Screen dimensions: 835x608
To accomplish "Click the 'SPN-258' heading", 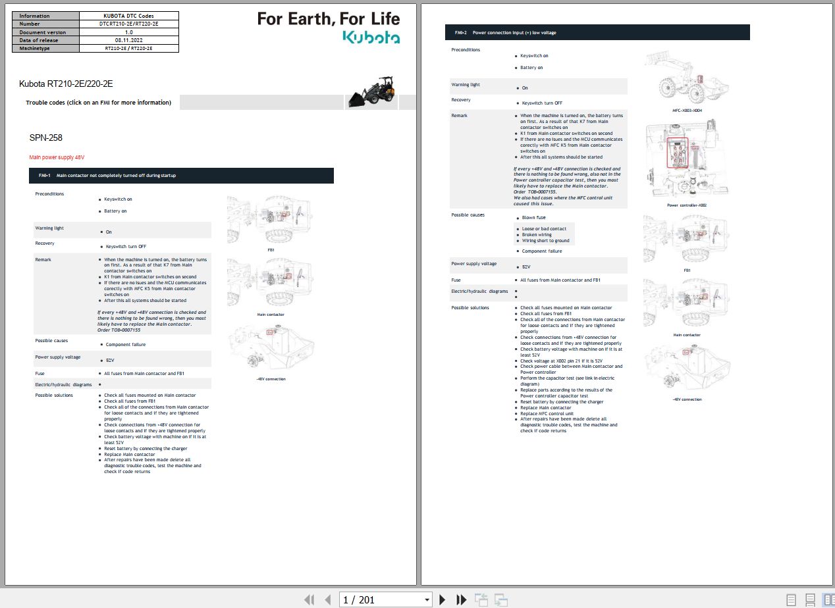I will [46, 138].
